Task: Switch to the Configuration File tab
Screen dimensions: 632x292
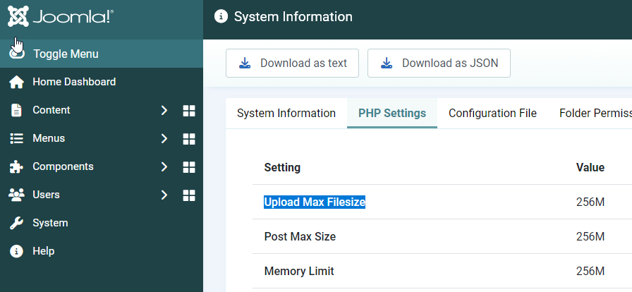Action: pos(492,113)
